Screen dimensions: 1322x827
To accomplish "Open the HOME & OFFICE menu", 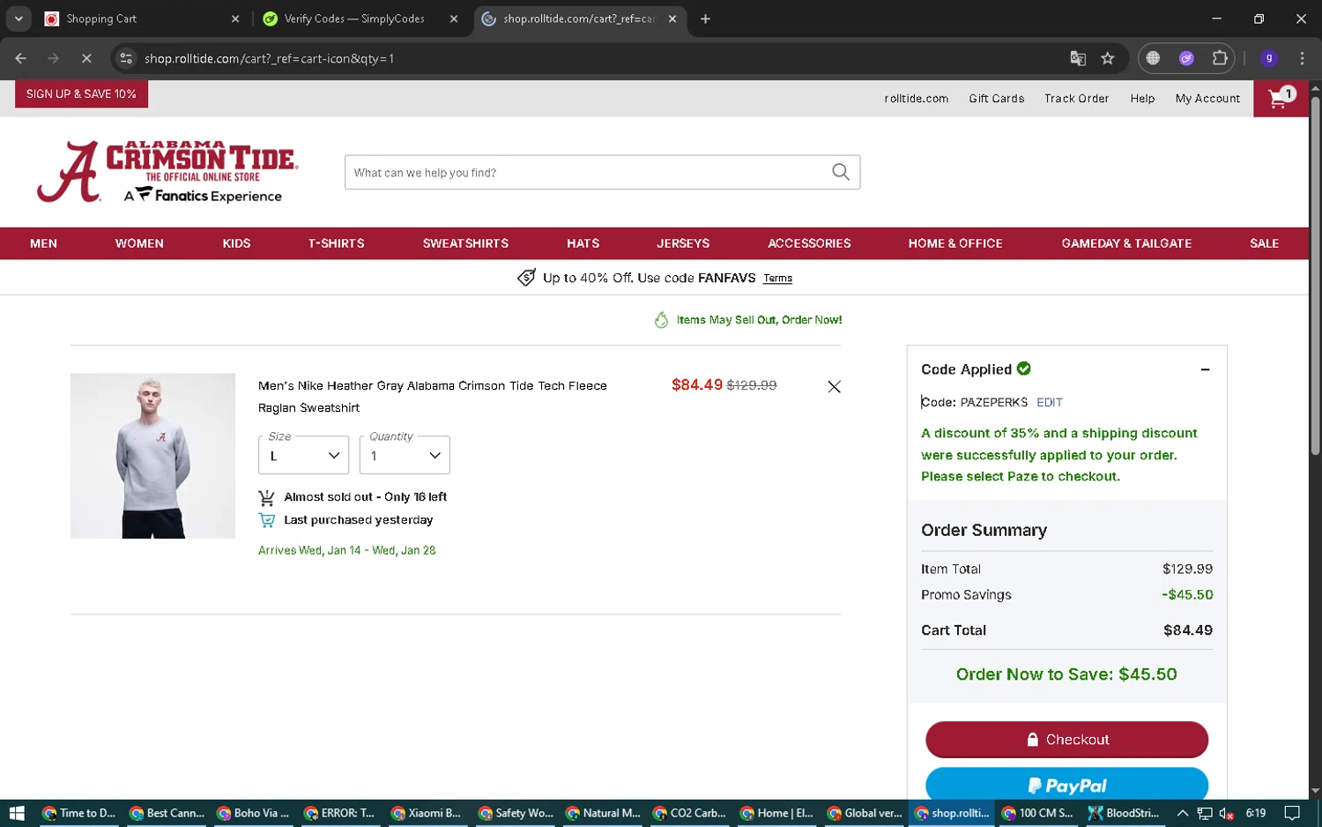I will [955, 243].
